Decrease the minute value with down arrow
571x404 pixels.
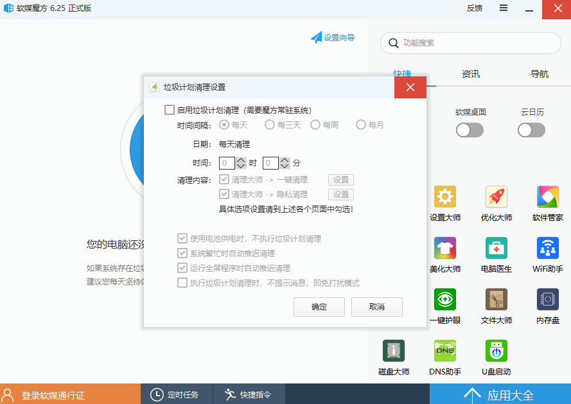(x=285, y=166)
